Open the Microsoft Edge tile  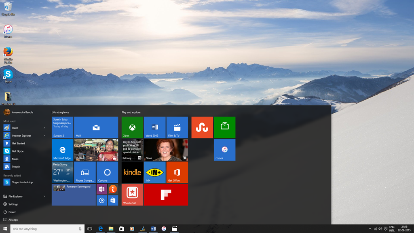[62, 150]
